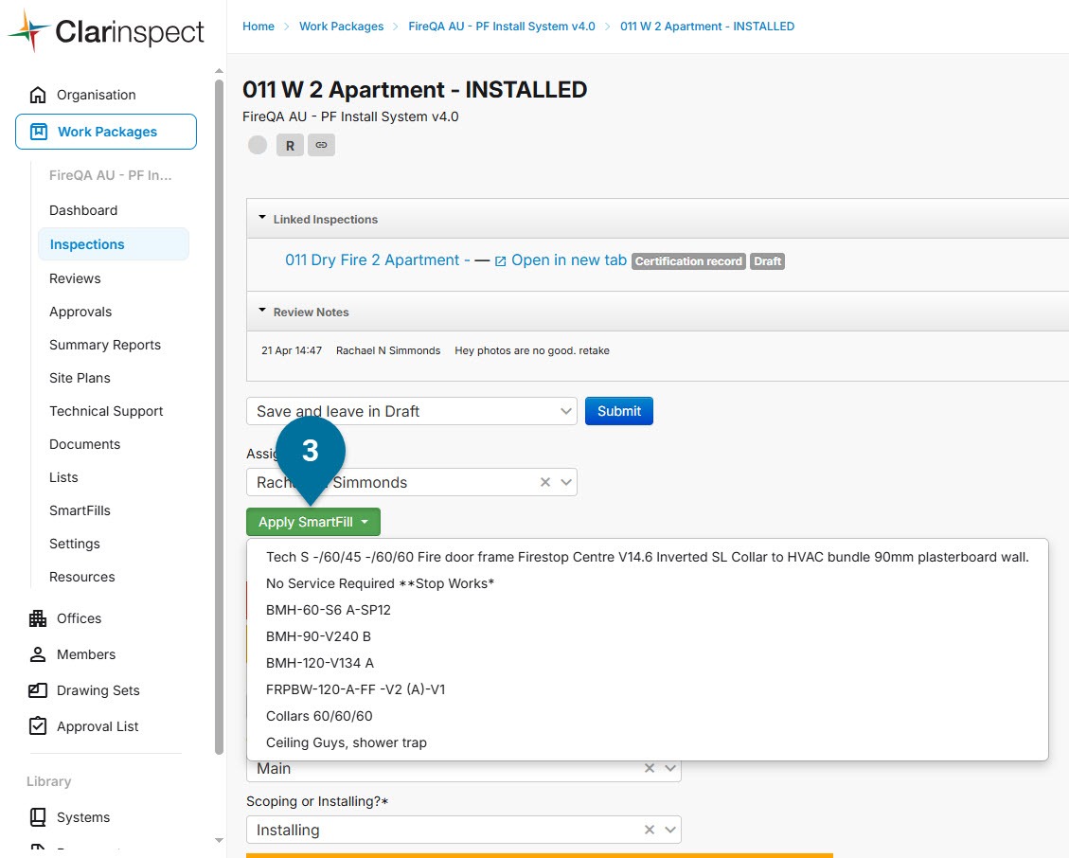
Task: Click the Submit button
Action: [x=619, y=411]
